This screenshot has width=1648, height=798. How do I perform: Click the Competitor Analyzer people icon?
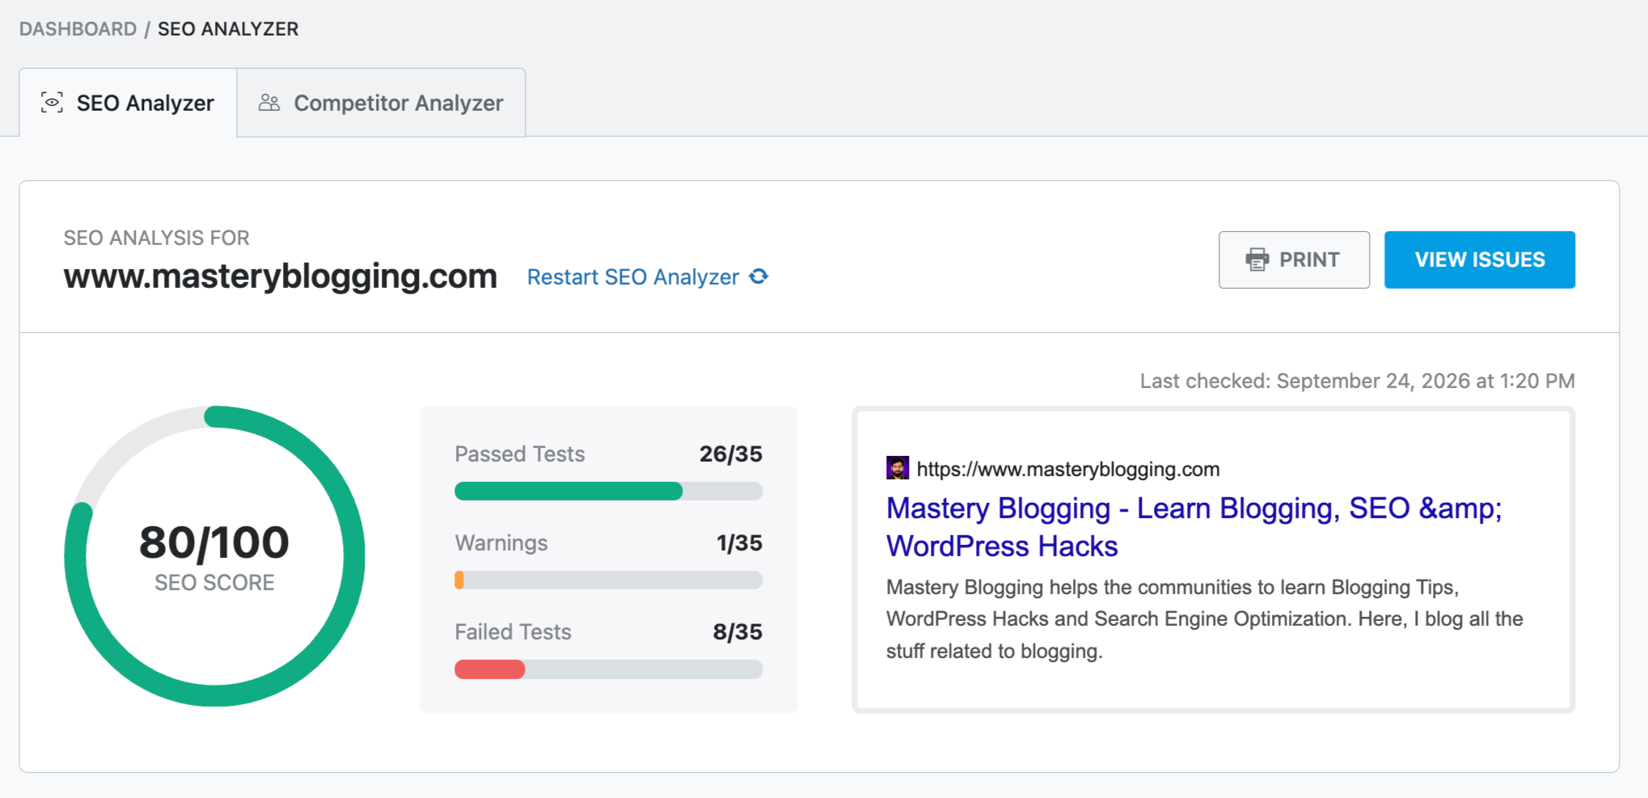coord(269,103)
